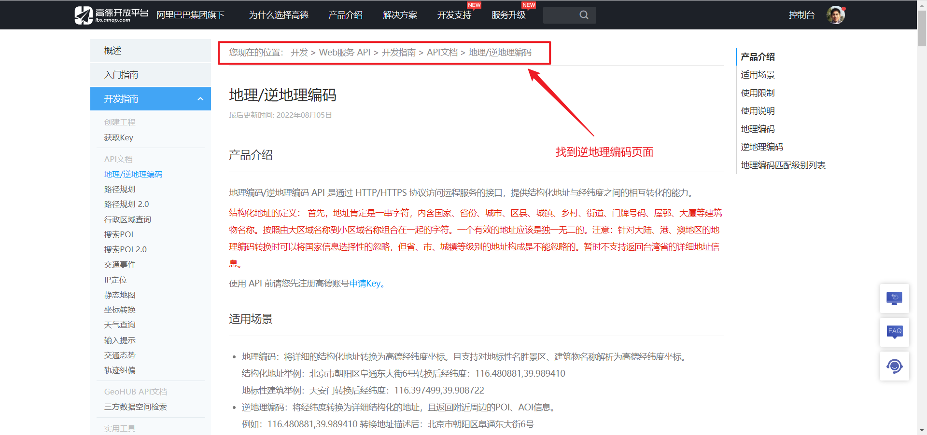Open the 开发支持 menu

pos(454,15)
